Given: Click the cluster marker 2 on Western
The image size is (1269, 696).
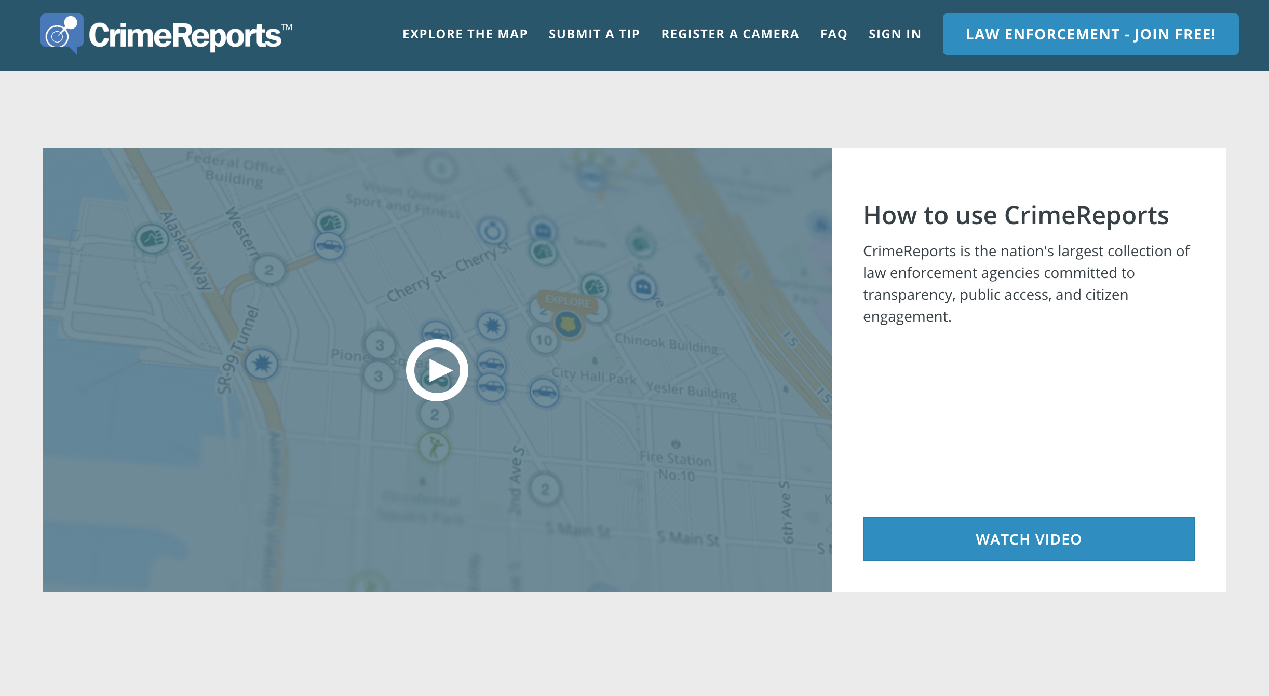Looking at the screenshot, I should [269, 270].
